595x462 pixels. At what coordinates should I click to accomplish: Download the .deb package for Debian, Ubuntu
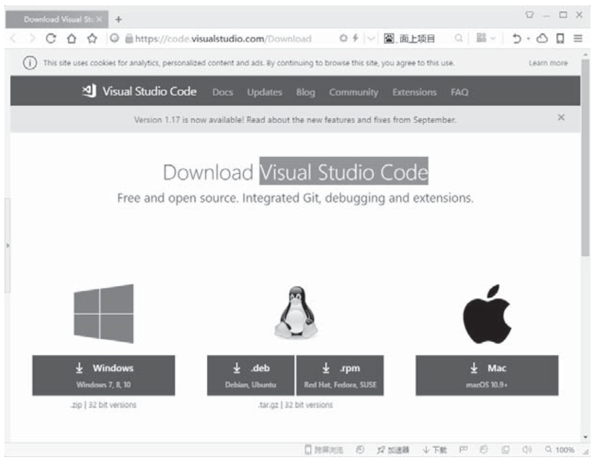tap(251, 375)
